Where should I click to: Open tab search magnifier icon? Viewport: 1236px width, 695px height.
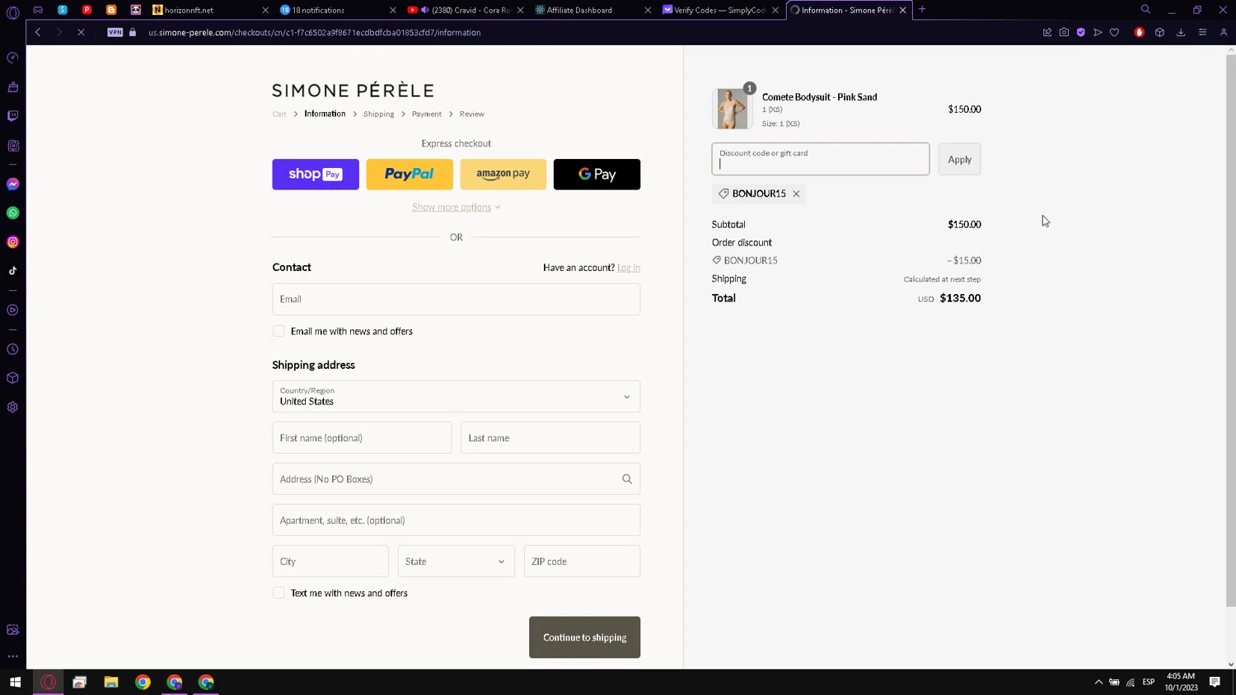1145,10
